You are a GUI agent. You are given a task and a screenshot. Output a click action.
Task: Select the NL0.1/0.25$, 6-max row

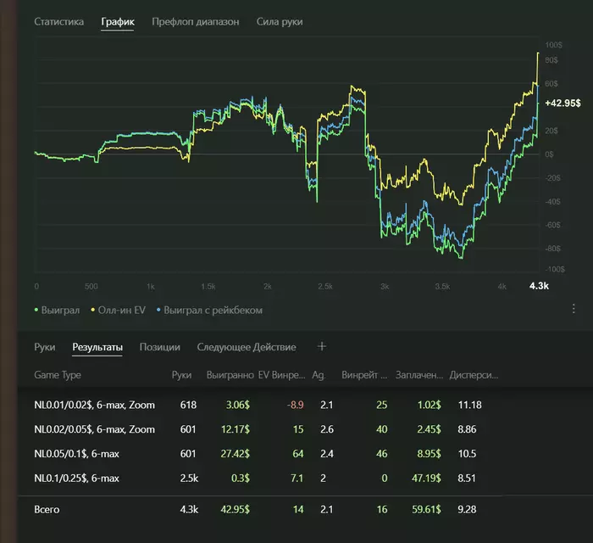76,479
